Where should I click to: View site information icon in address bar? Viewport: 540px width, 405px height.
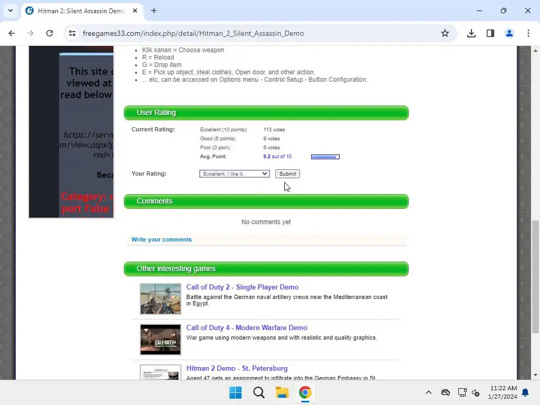pyautogui.click(x=72, y=33)
